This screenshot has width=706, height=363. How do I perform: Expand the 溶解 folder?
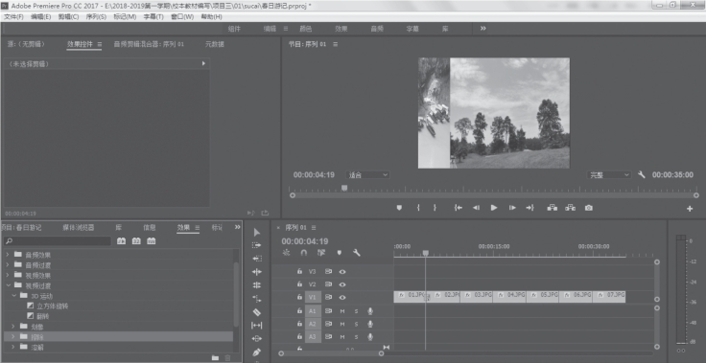point(13,347)
